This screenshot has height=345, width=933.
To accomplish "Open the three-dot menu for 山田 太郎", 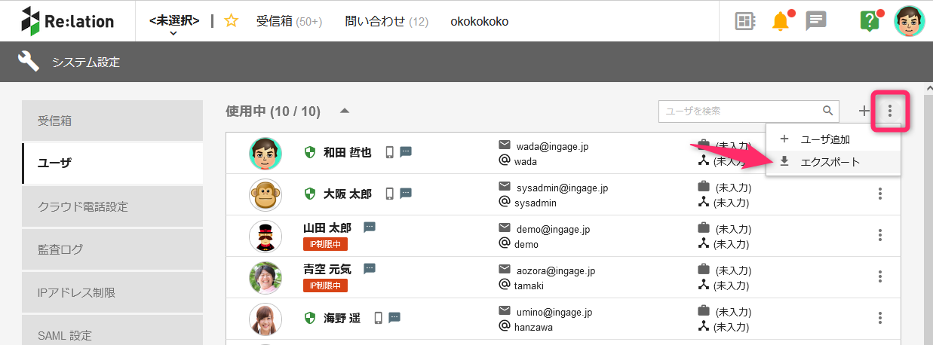I will click(x=880, y=235).
